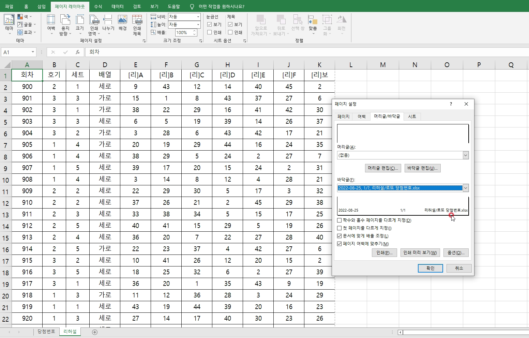This screenshot has height=338, width=529.
Task: Click the 배경 background image button
Action: tap(123, 22)
